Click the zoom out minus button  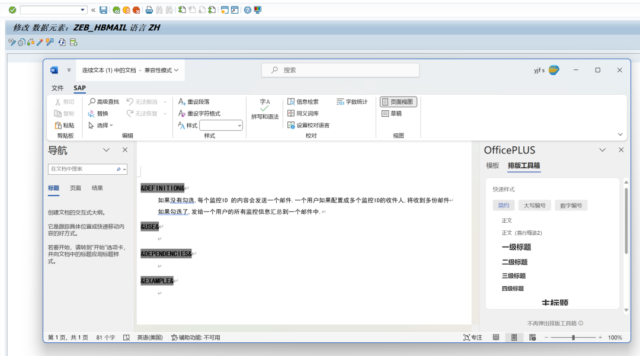[546, 338]
